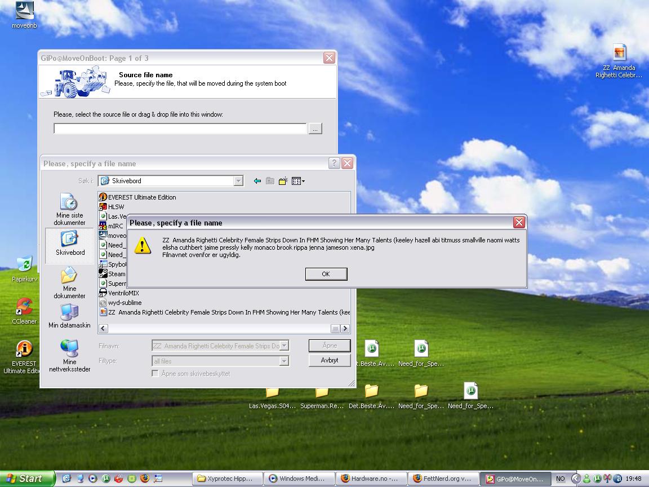Click the NO language indicator
649x487 pixels.
[561, 479]
